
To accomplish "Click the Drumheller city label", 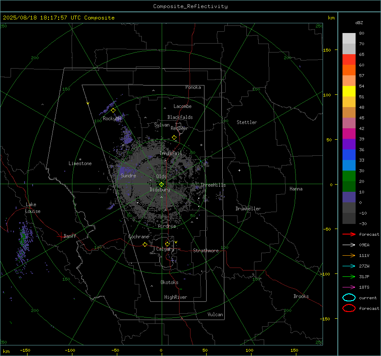I will (x=248, y=209).
